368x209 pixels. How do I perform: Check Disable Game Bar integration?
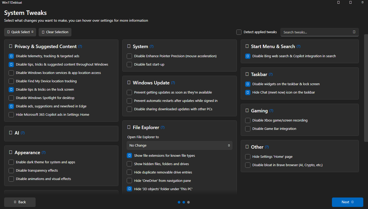point(248,129)
